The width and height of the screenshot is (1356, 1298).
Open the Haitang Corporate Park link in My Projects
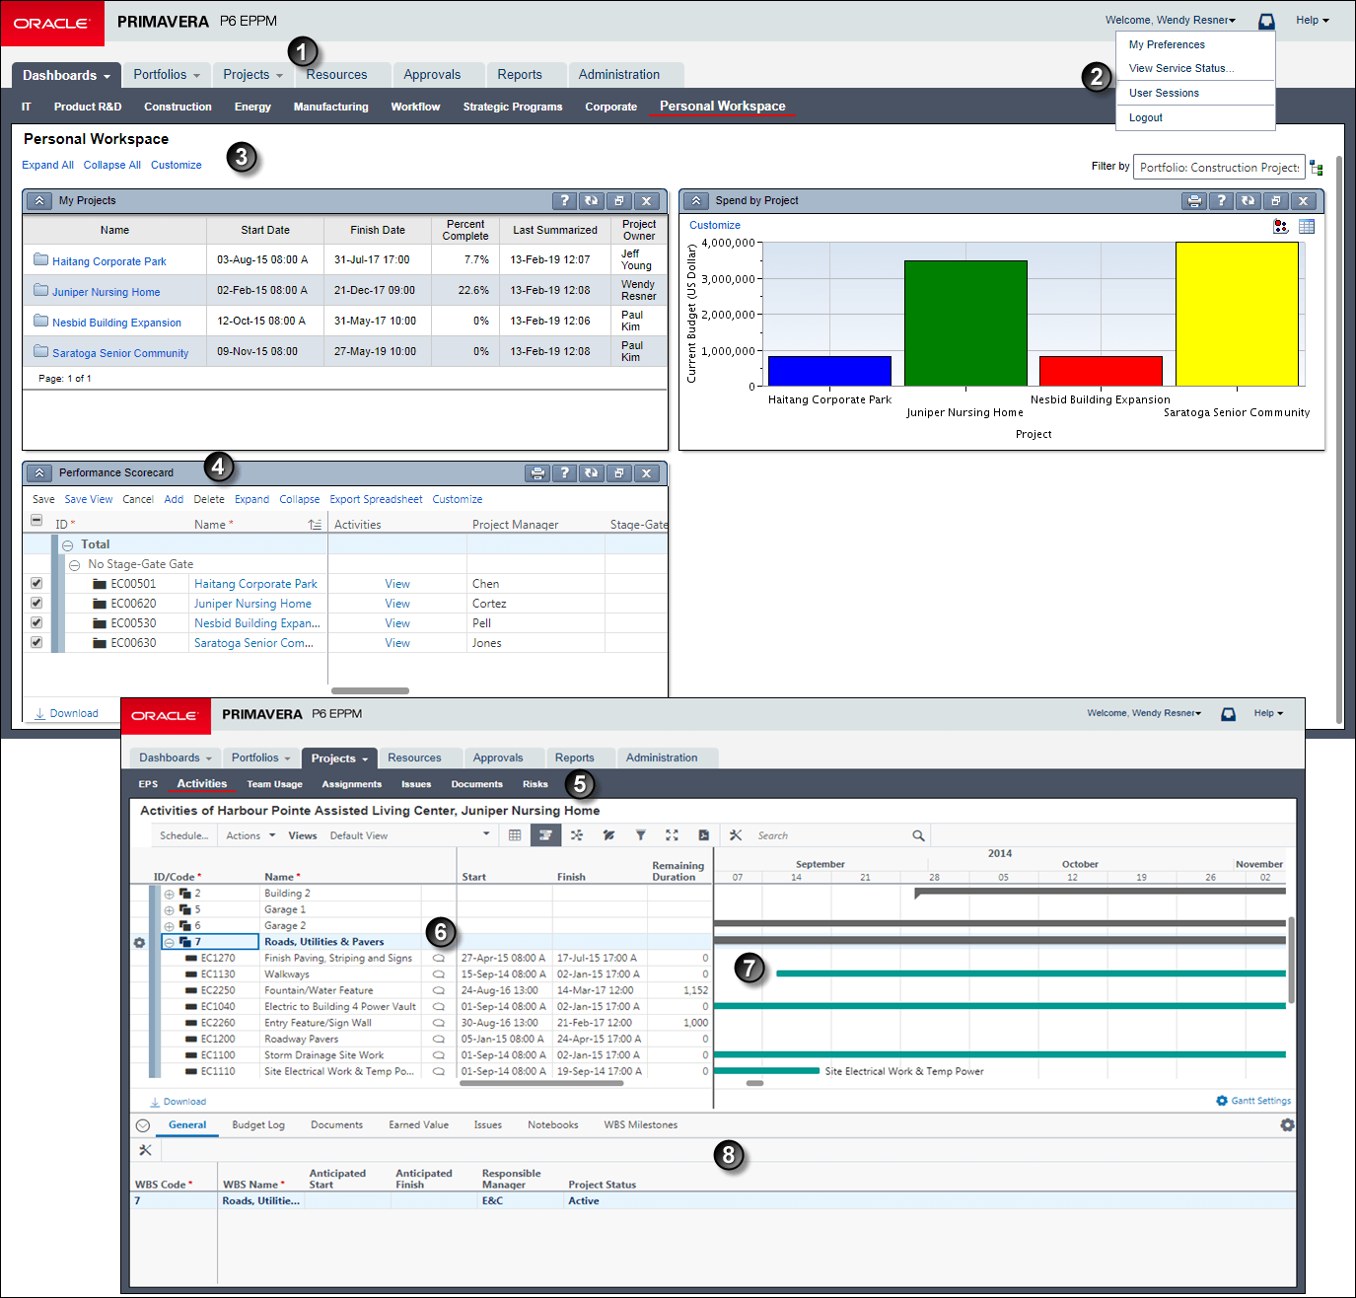point(109,261)
